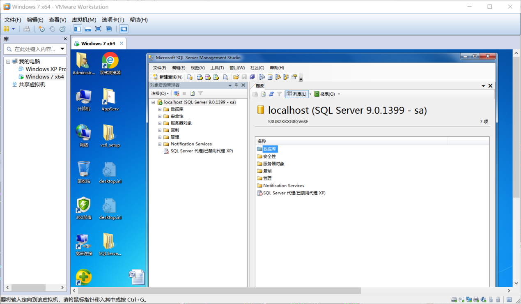Select 共享虚拟机 in the library

point(28,84)
